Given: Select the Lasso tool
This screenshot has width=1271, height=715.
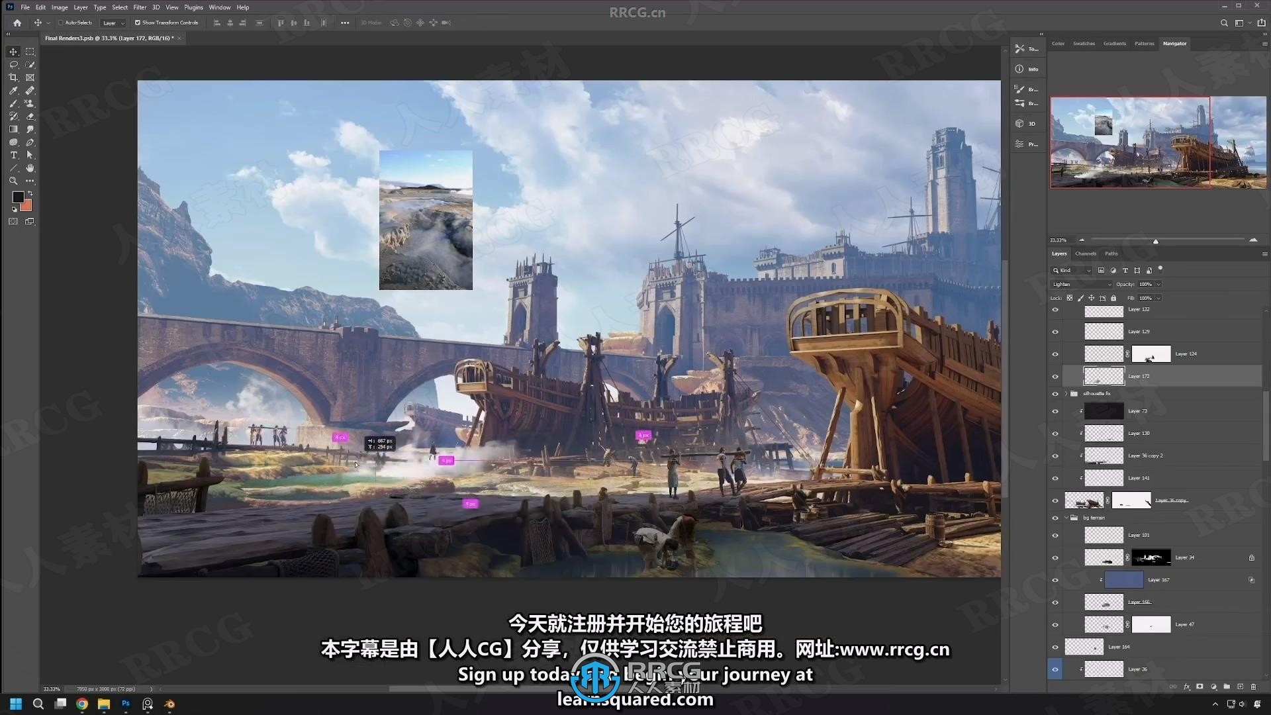Looking at the screenshot, I should tap(13, 65).
